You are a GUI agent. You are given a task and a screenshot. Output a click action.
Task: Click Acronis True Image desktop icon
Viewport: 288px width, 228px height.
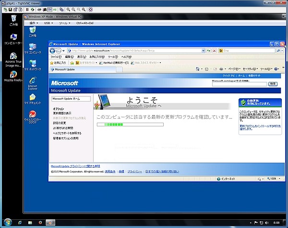click(x=13, y=59)
